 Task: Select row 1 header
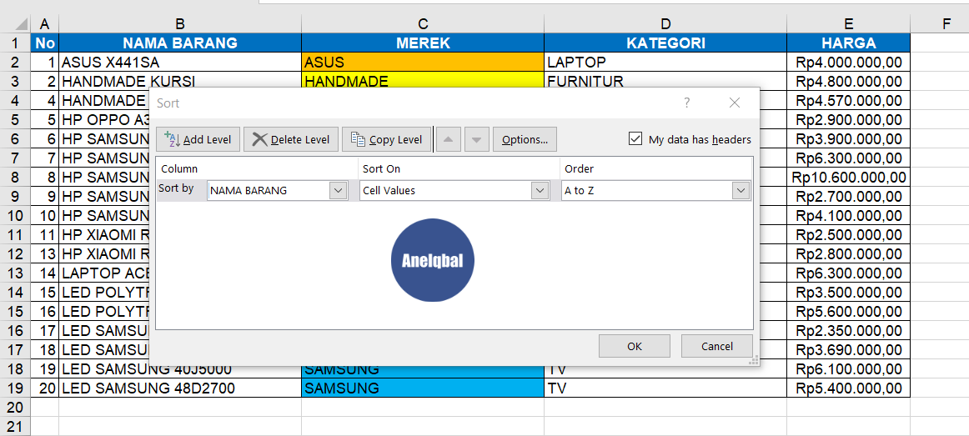coord(15,43)
